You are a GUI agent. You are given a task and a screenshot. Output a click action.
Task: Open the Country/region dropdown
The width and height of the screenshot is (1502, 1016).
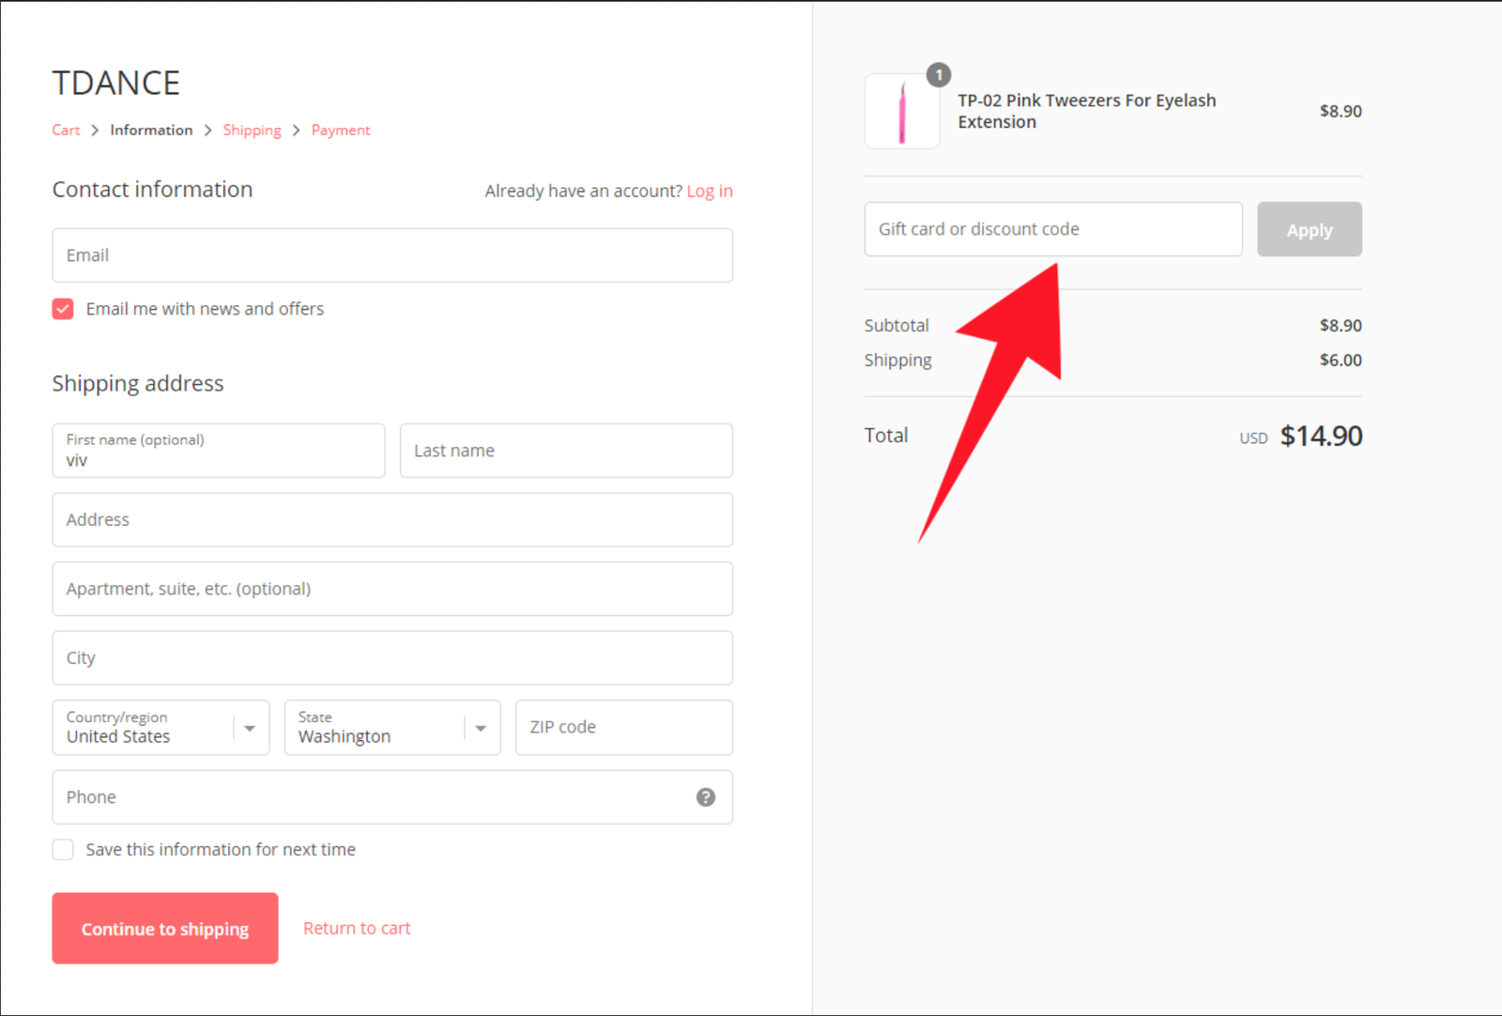tap(161, 728)
